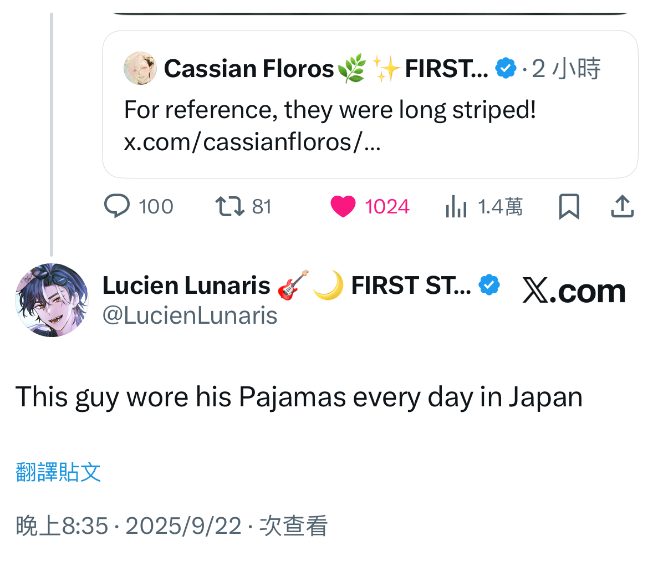
Task: Click the retweet arrows icon
Action: coord(229,206)
